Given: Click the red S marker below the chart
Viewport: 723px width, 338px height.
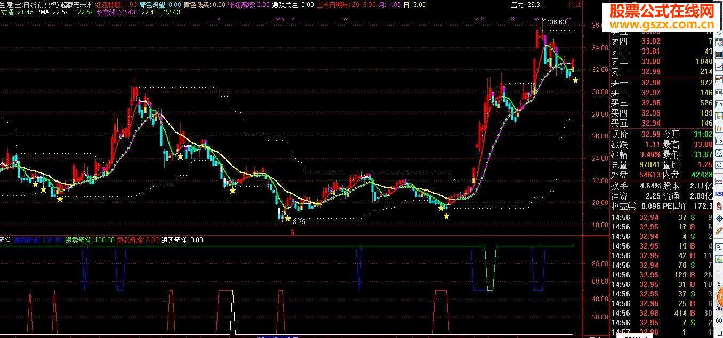Looking at the screenshot, I should [x=292, y=232].
